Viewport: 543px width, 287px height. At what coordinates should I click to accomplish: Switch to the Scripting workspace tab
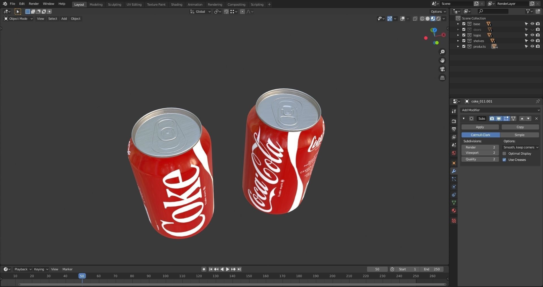tap(257, 5)
